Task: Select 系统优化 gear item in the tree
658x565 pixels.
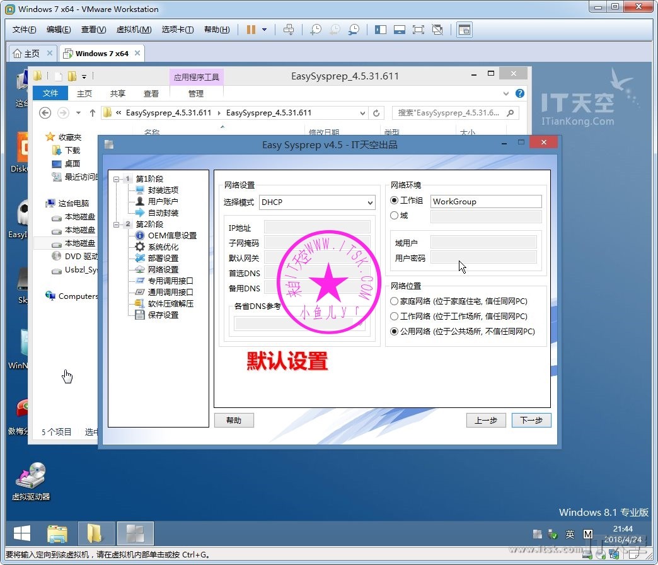Action: 163,247
